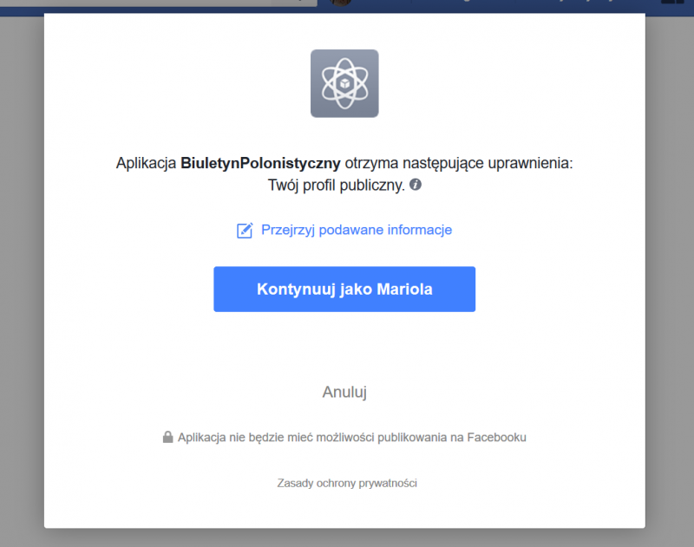Click the pencil edit icon

coord(245,231)
